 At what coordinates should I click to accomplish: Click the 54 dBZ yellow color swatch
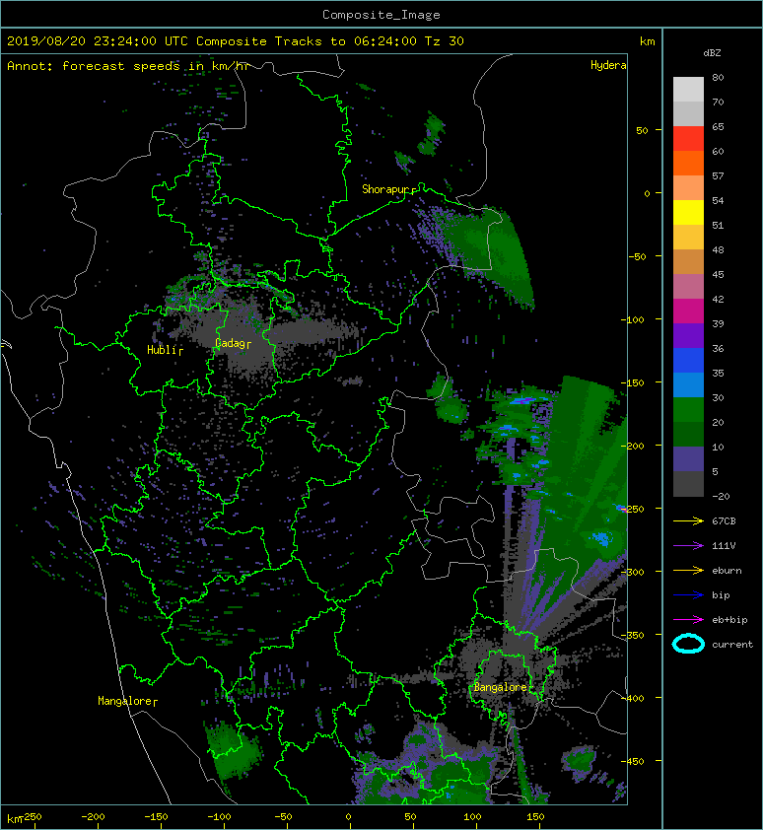[688, 212]
